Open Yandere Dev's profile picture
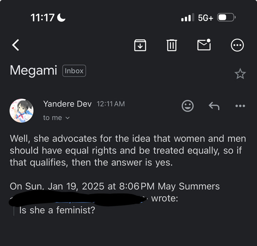 pos(21,111)
